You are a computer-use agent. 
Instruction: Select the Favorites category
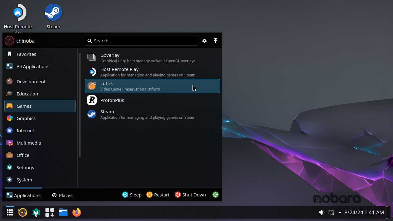point(40,54)
